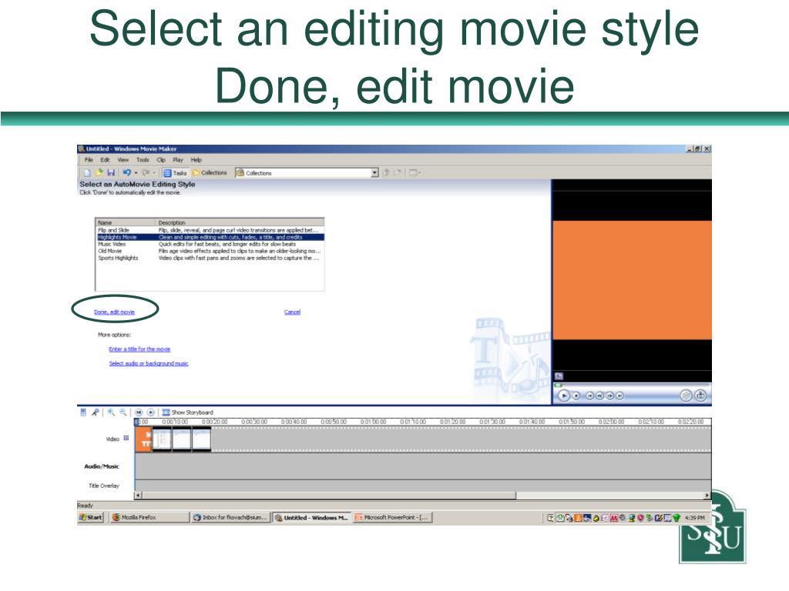The image size is (789, 591).
Task: Toggle the Tasks pane button
Action: point(175,173)
